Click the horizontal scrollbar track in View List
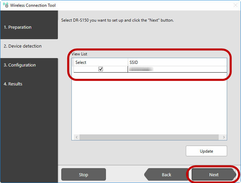Screen dimensions: 241x183 pyautogui.click(x=149, y=137)
